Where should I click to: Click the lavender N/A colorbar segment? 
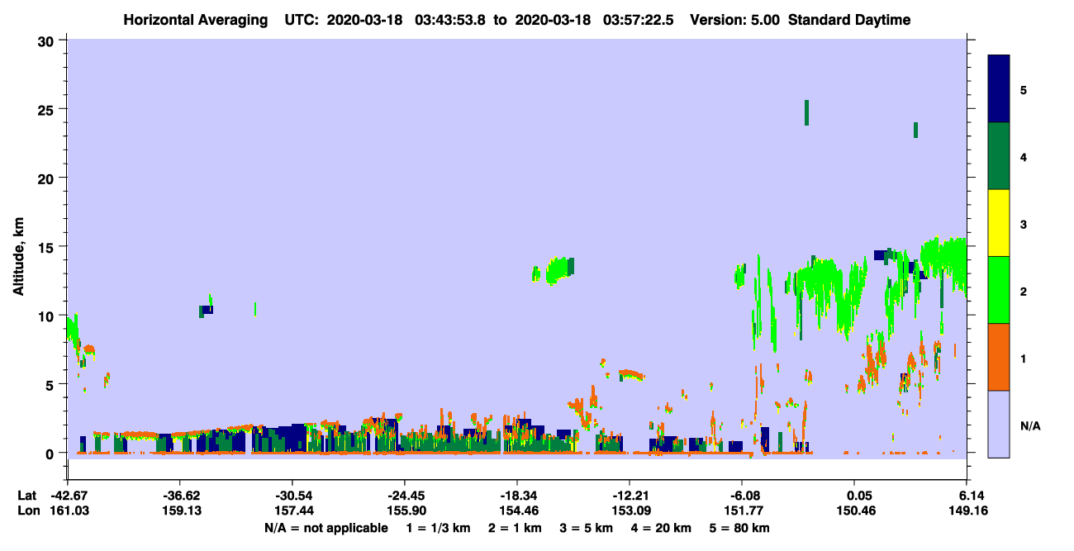(x=999, y=424)
